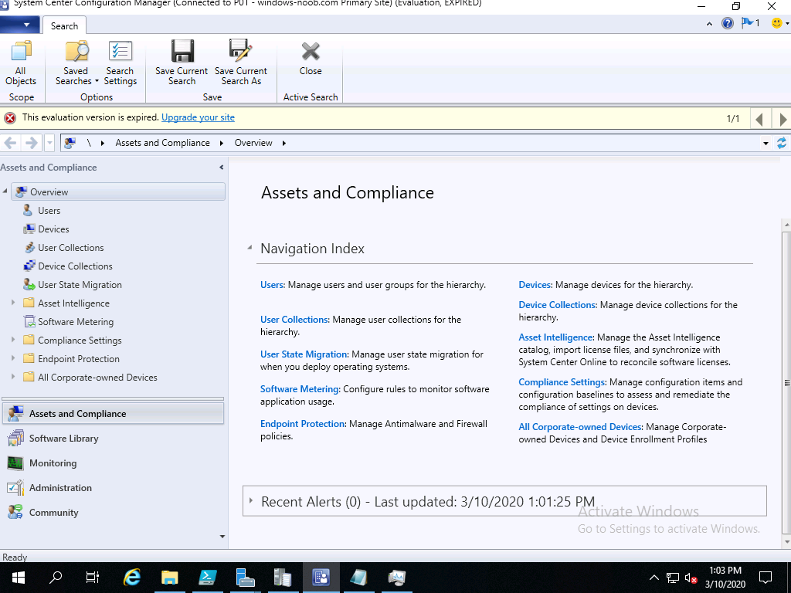Image resolution: width=791 pixels, height=593 pixels.
Task: Open Task View on the taskbar
Action: (x=93, y=578)
